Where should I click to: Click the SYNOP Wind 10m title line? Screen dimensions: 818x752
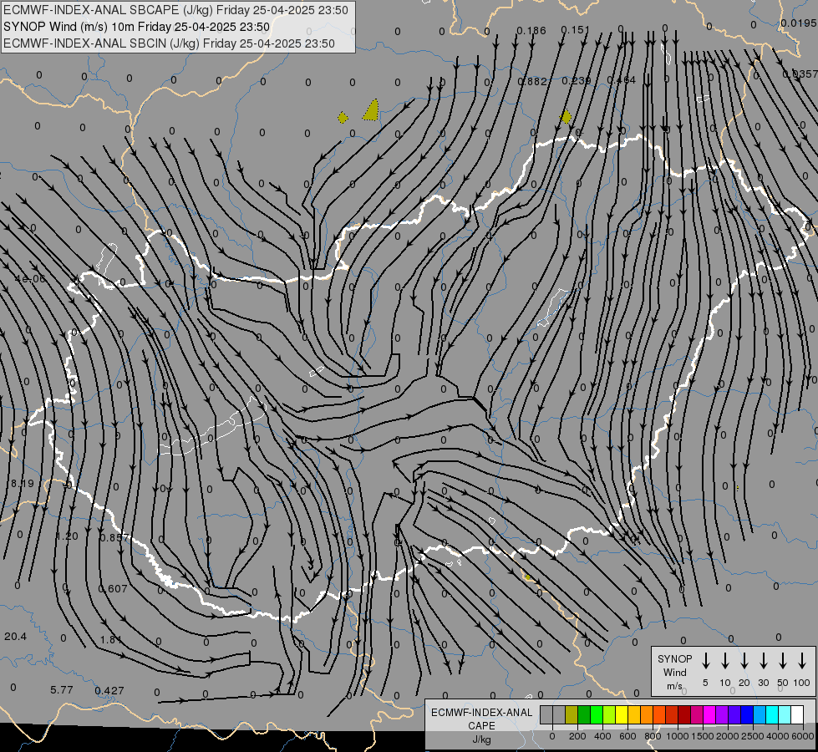click(x=137, y=27)
